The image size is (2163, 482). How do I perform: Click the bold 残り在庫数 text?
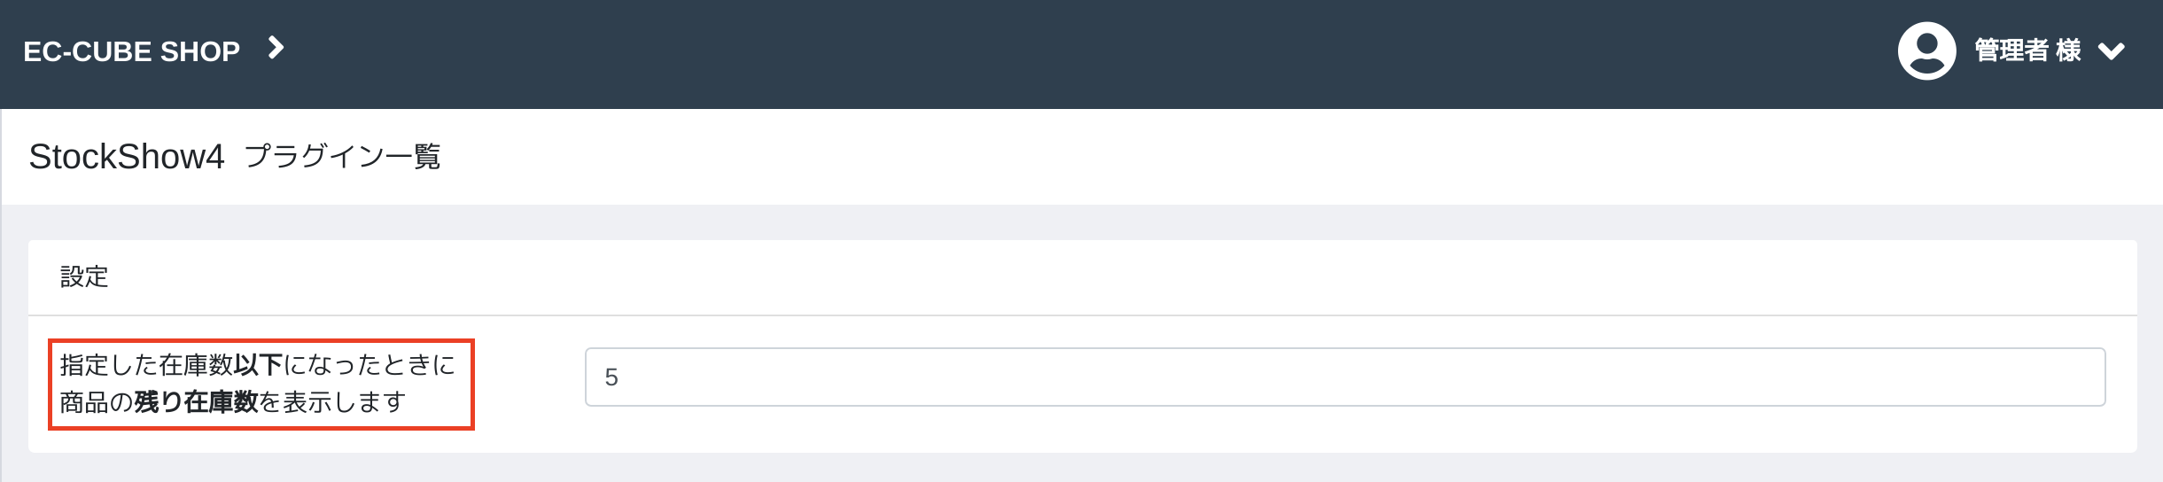point(196,402)
